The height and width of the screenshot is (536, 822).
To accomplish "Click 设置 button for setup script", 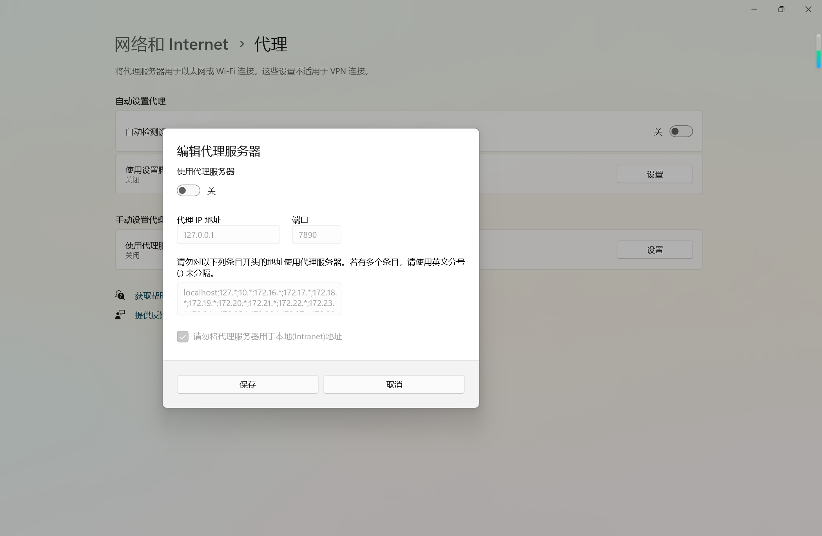I will pos(654,174).
